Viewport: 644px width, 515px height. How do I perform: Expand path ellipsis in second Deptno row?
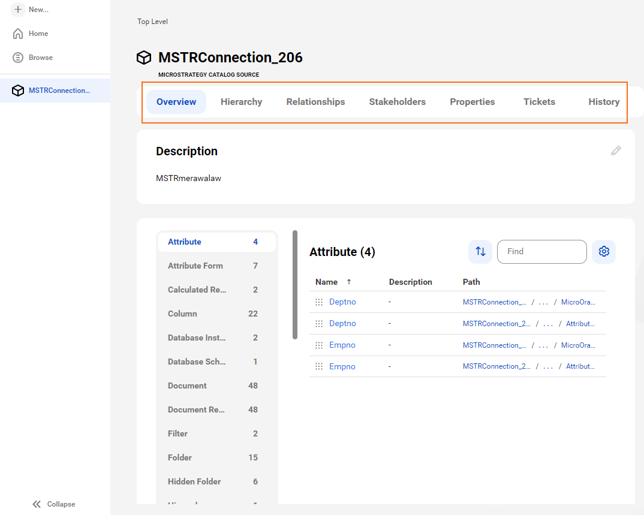tap(548, 324)
